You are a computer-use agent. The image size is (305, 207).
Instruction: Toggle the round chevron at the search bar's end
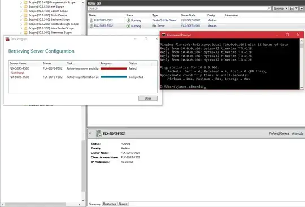pyautogui.click(x=302, y=8)
